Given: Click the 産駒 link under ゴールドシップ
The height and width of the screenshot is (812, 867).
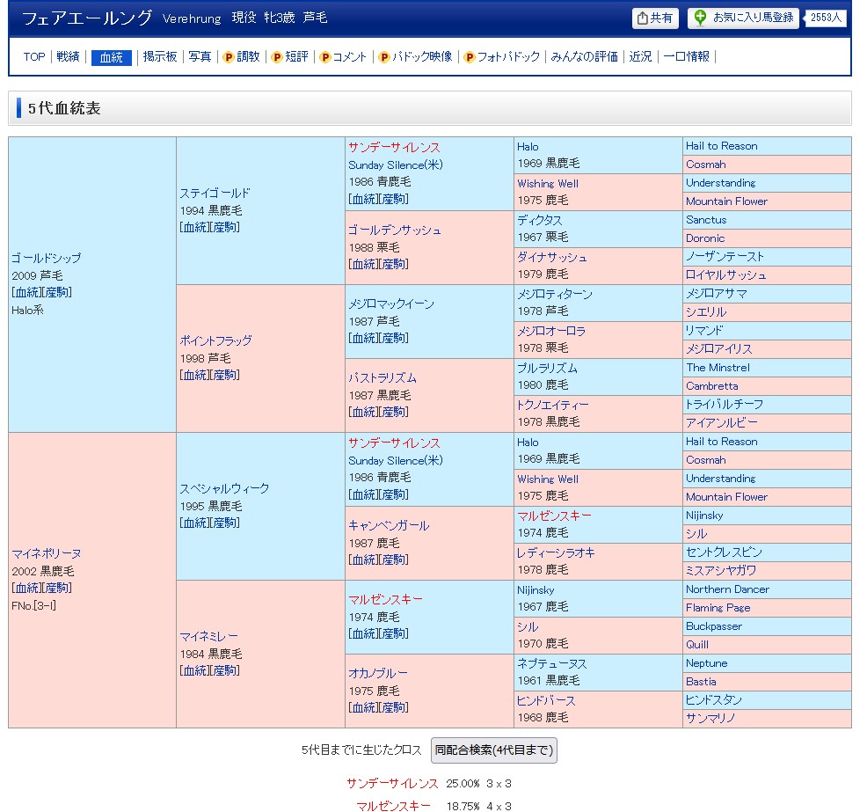Looking at the screenshot, I should pos(57,292).
